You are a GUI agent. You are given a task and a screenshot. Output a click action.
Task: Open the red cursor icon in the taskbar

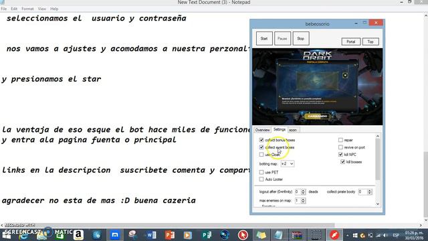click(x=243, y=235)
